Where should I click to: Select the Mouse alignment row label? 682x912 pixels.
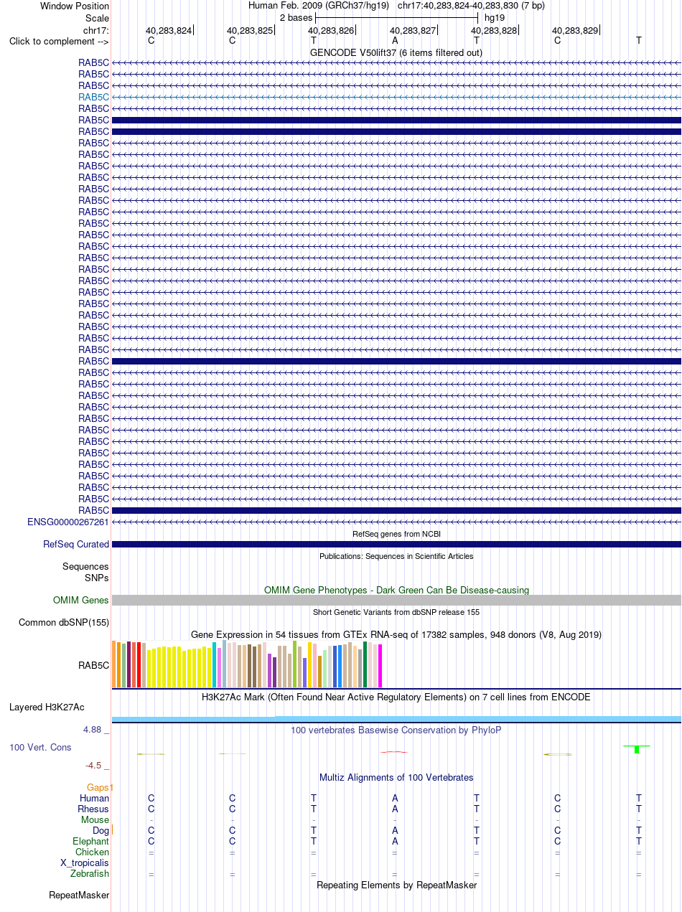(95, 820)
